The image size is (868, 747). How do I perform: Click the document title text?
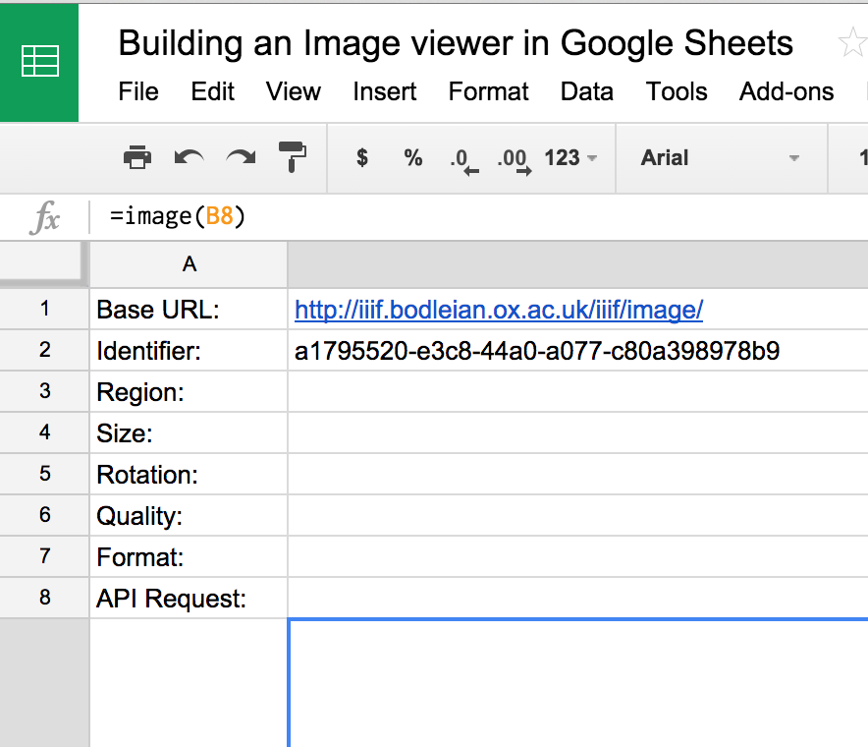point(456,43)
